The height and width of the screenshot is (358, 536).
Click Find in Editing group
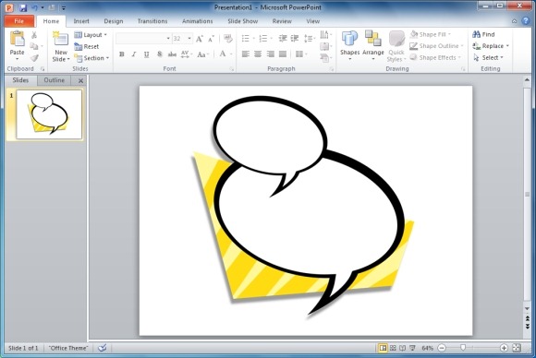pyautogui.click(x=483, y=34)
